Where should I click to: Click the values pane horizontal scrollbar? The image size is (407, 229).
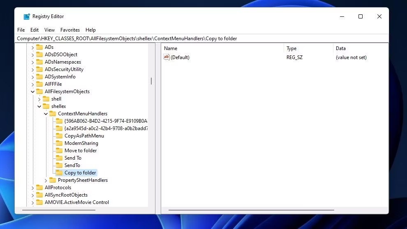point(251,210)
